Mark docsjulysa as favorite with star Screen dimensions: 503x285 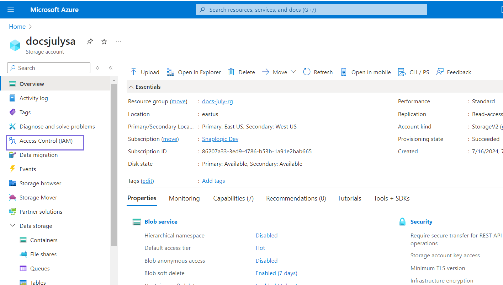tap(104, 42)
